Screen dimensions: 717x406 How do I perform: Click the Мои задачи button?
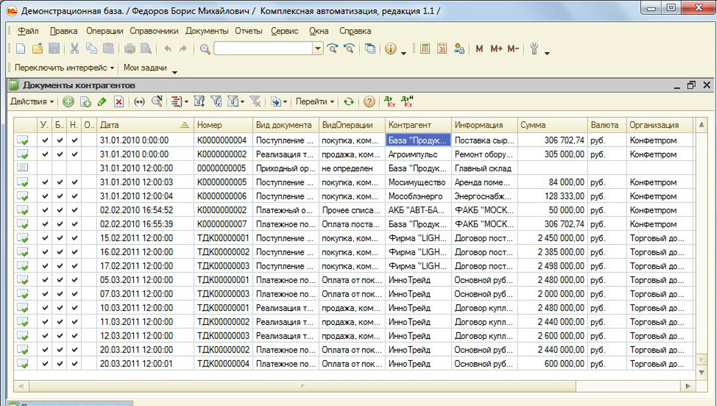tap(145, 68)
